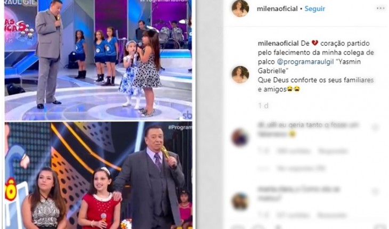This screenshot has height=229, width=389.
Task: Open the @programaraulgil mention link
Action: 305,62
